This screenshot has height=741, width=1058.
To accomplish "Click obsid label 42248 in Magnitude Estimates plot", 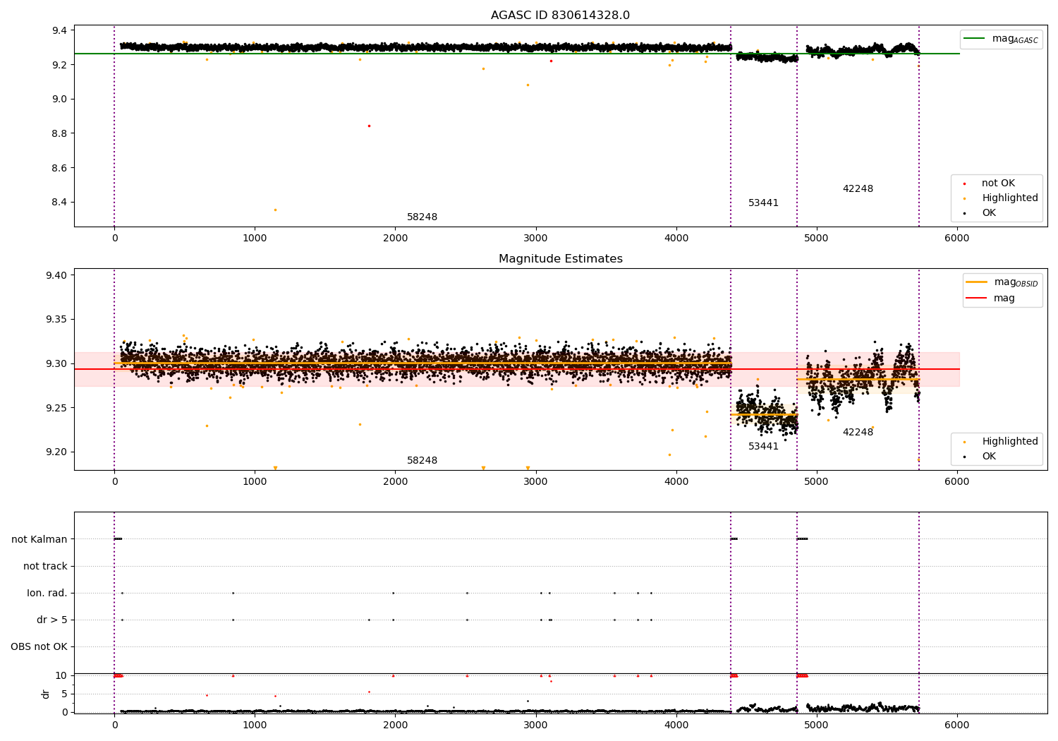I will click(x=858, y=433).
